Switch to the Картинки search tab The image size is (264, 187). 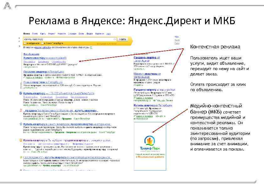click(99, 34)
